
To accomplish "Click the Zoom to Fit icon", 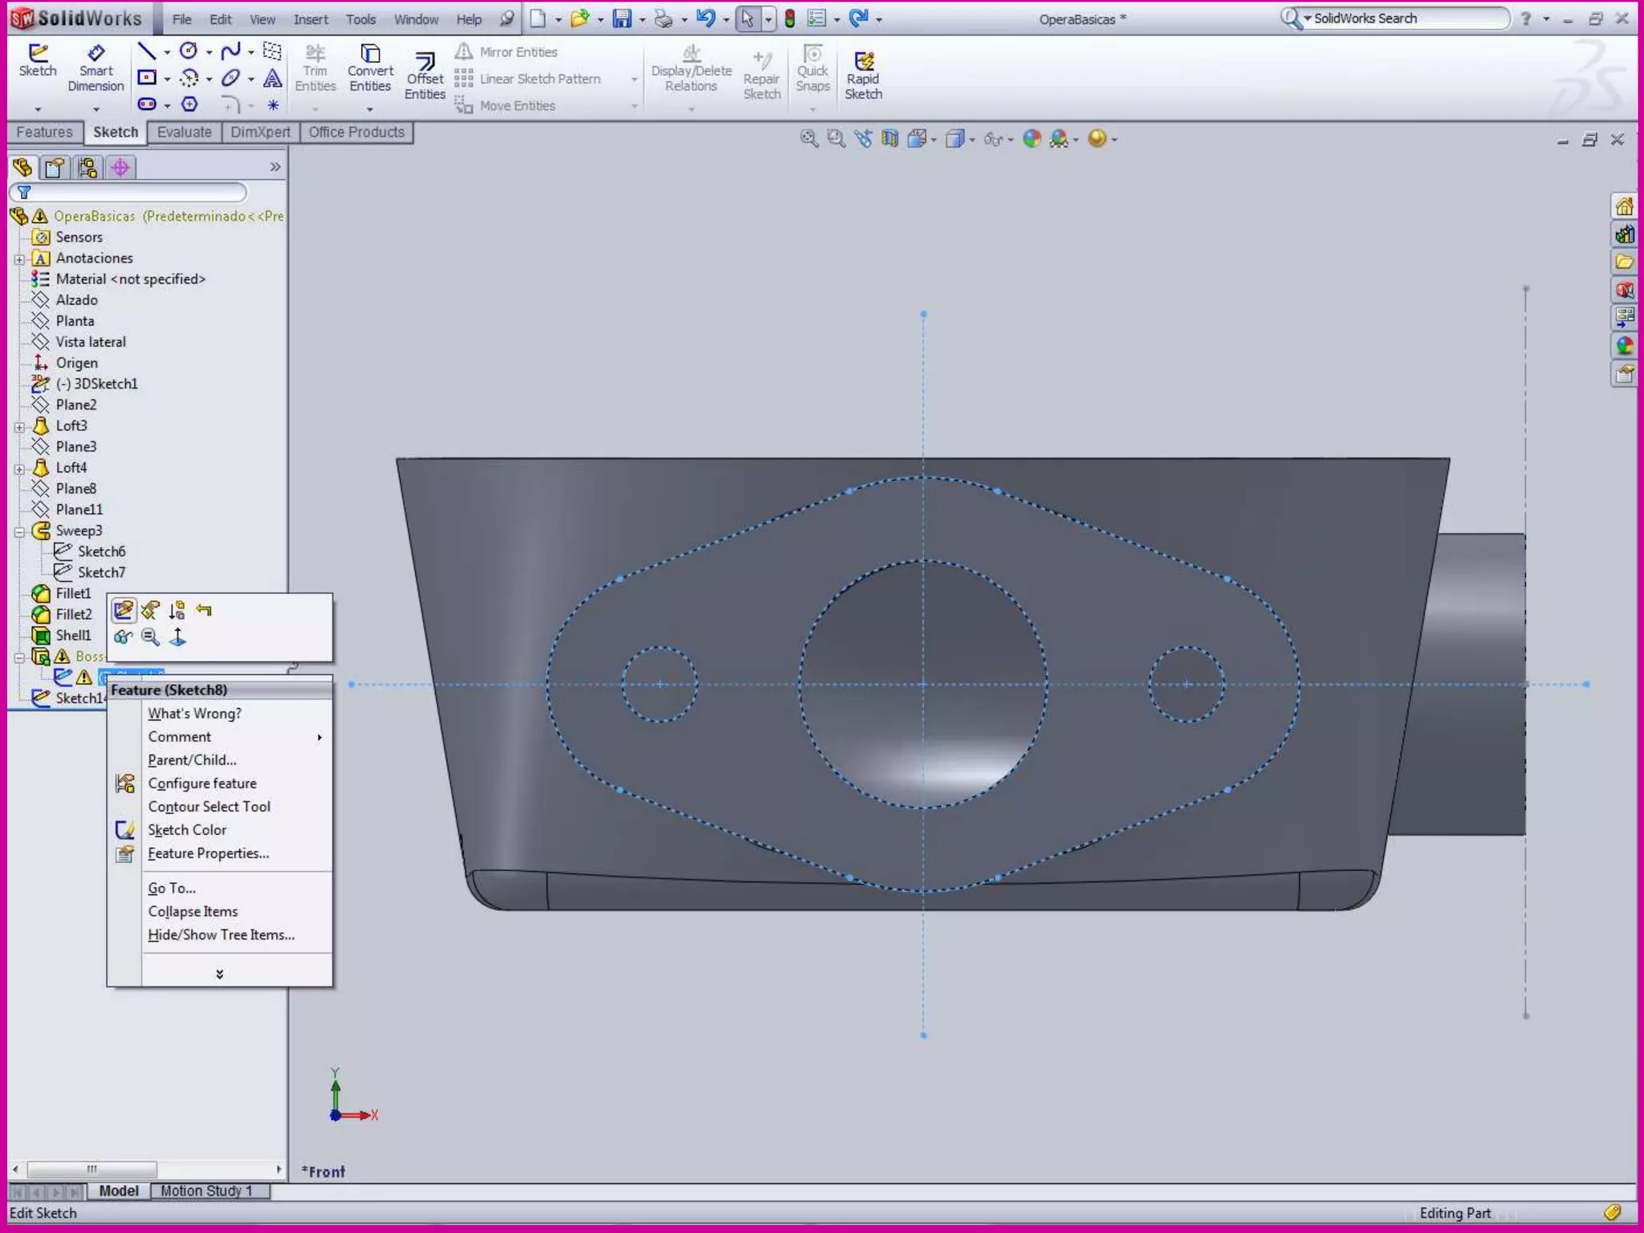I will (808, 139).
